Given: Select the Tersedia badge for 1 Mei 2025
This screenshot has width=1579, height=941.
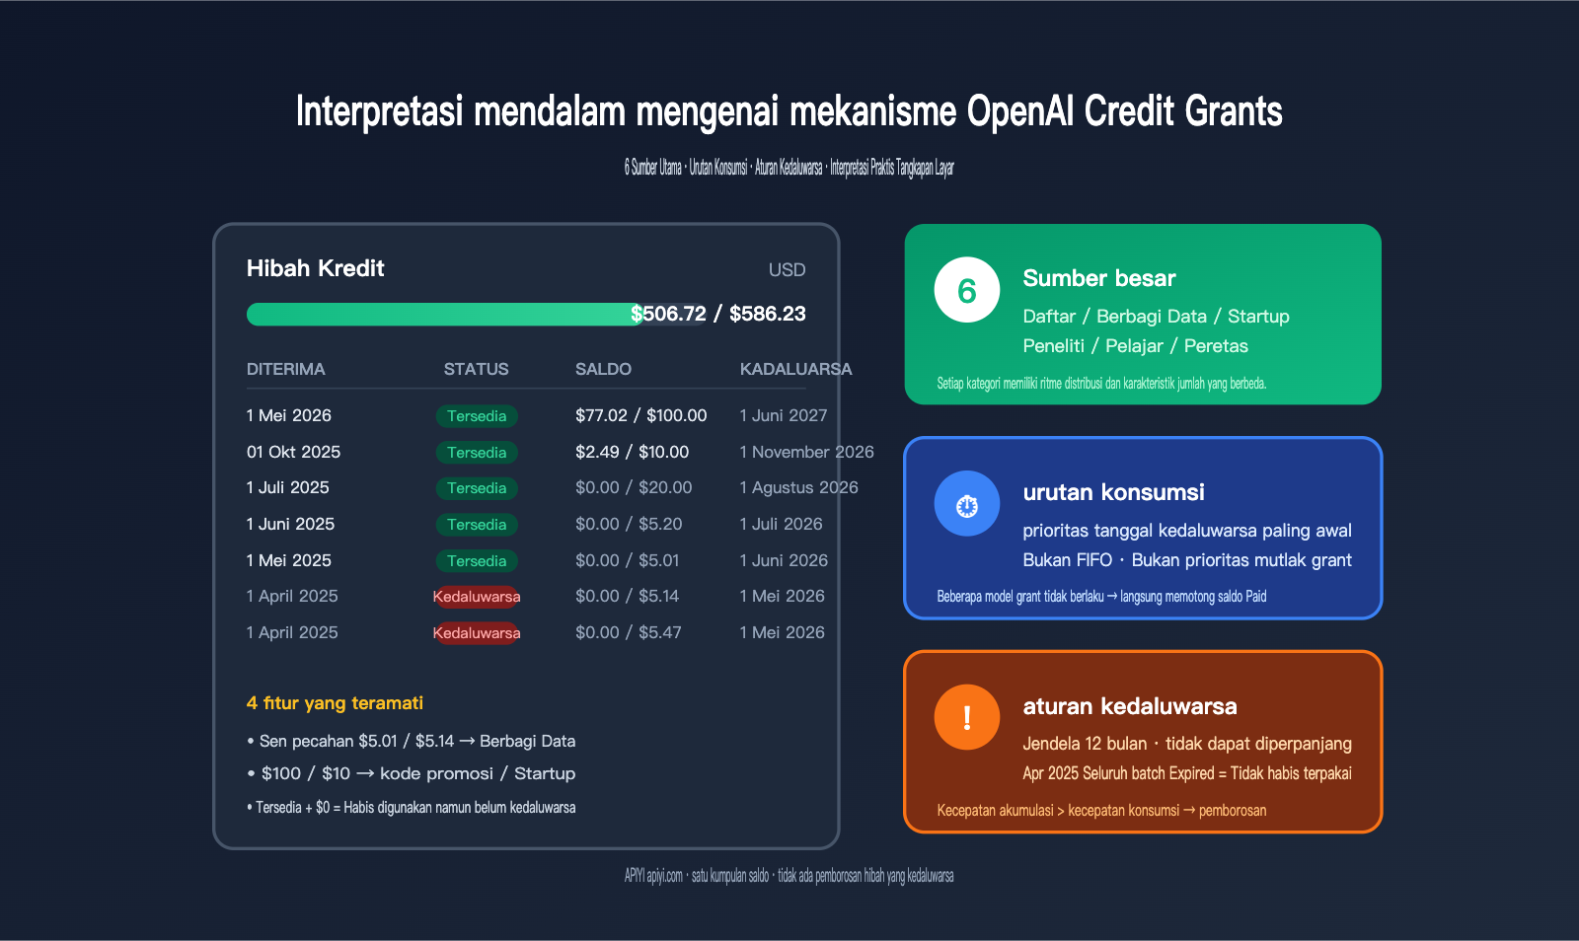Looking at the screenshot, I should 477,561.
